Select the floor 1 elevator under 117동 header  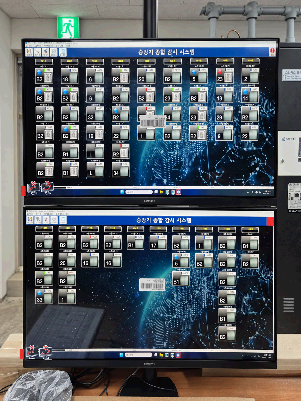pos(204,243)
